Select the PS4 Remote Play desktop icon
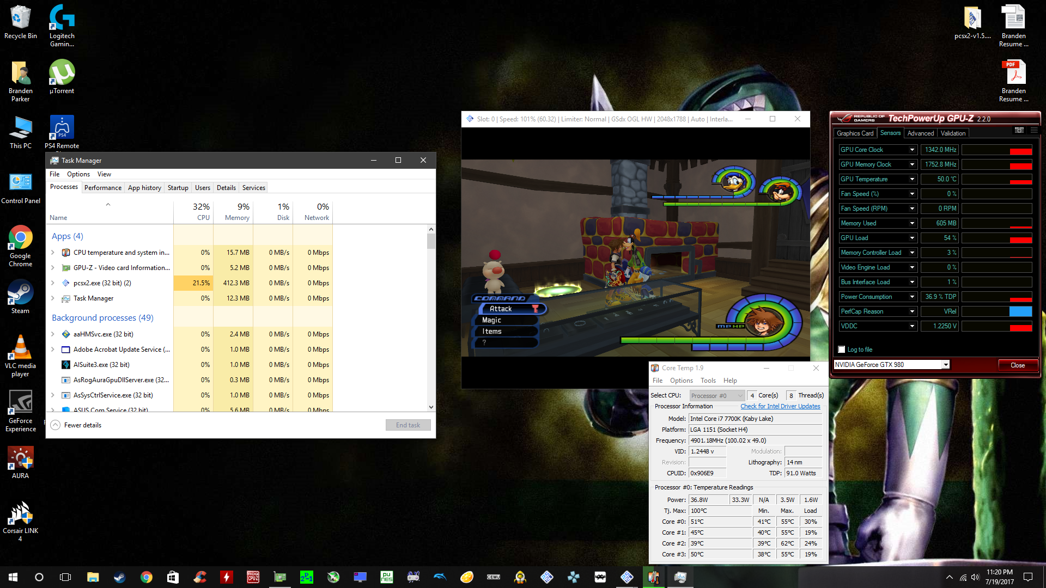The image size is (1046, 588). point(62,132)
